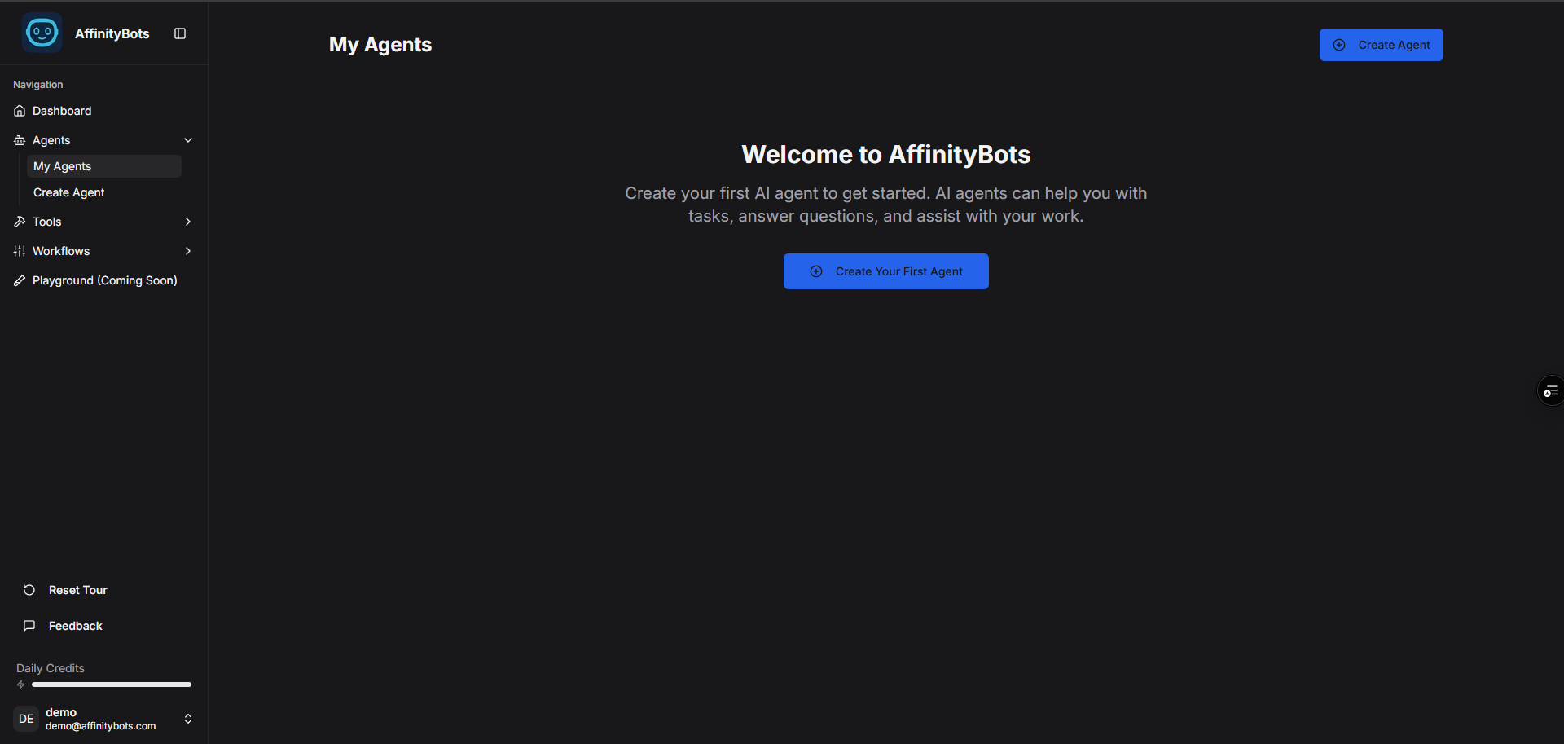Viewport: 1564px width, 744px height.
Task: Click the Create Your First Agent button
Action: click(x=885, y=271)
